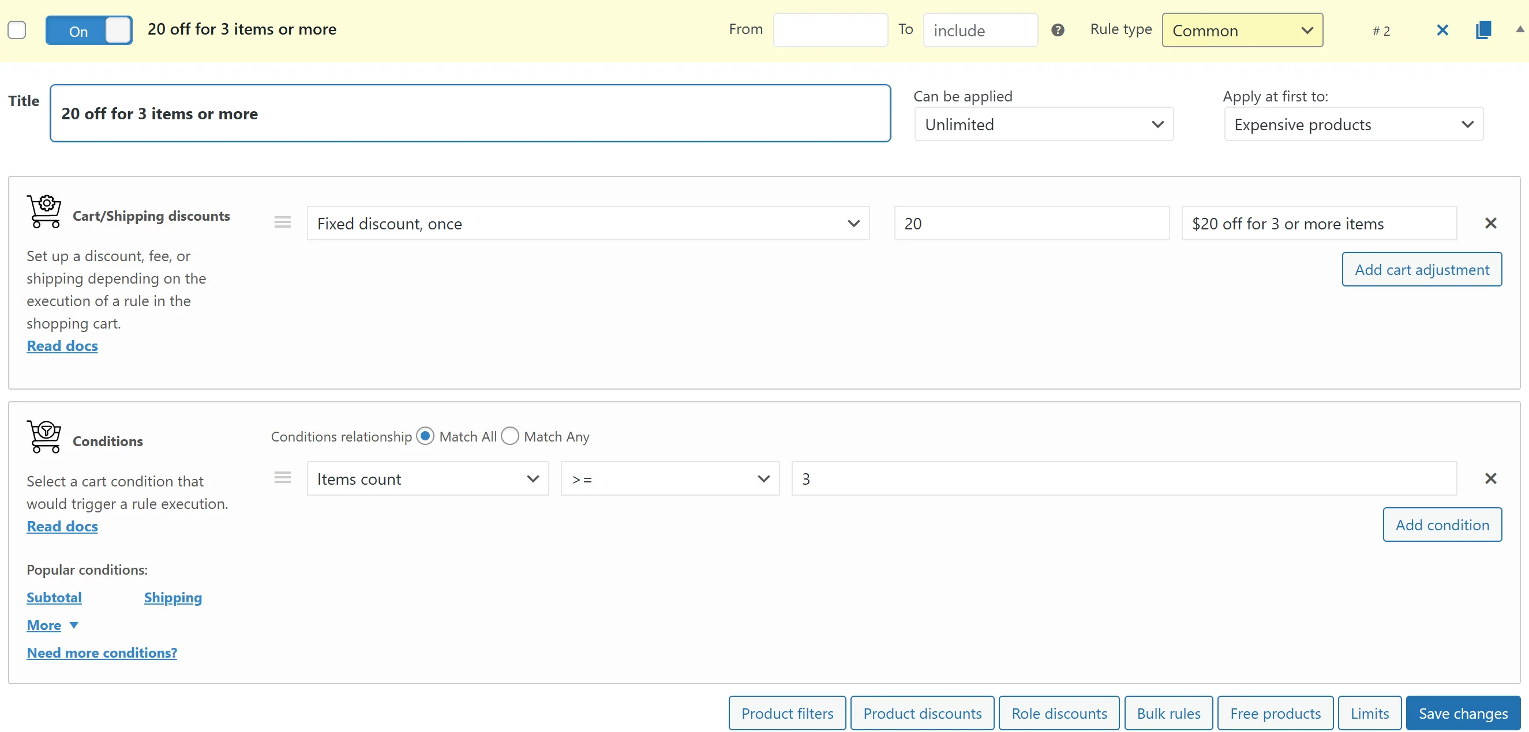This screenshot has height=732, width=1529.
Task: Click the Save changes button
Action: (1463, 713)
